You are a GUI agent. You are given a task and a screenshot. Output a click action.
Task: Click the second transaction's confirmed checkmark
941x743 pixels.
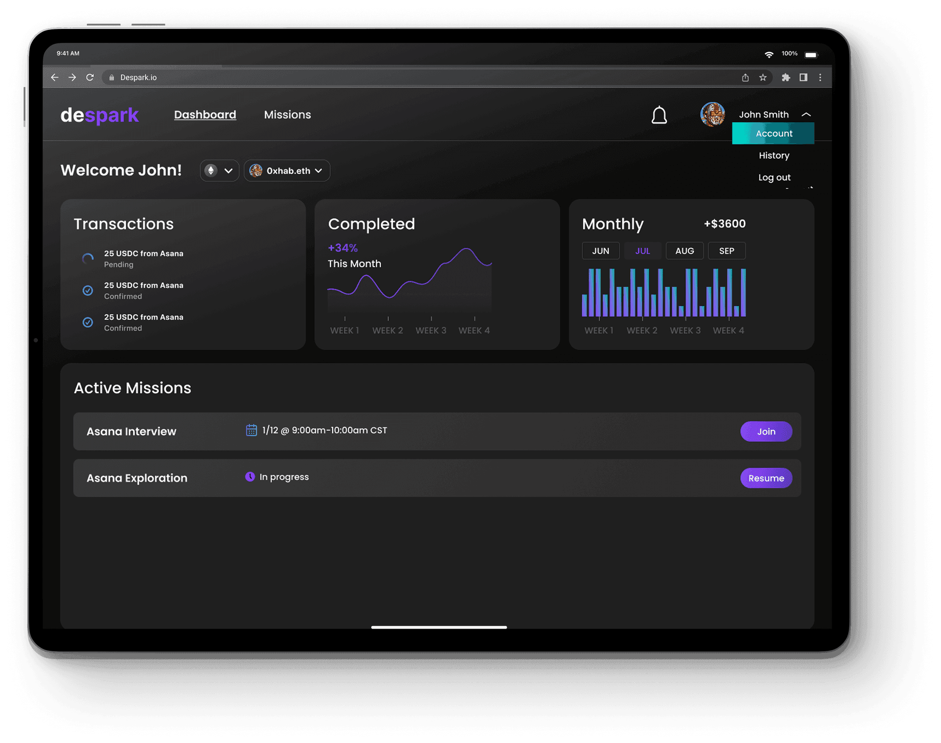[x=88, y=291]
